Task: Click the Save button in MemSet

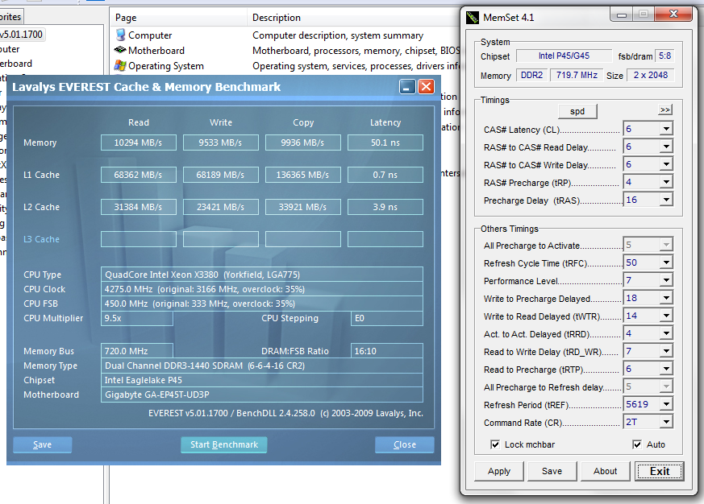Action: pos(552,471)
